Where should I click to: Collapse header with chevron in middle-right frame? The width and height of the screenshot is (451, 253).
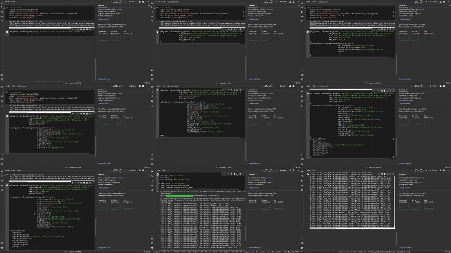pyautogui.click(x=449, y=86)
